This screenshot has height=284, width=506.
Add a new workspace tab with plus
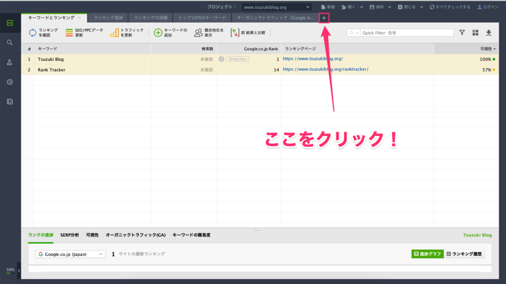click(324, 18)
